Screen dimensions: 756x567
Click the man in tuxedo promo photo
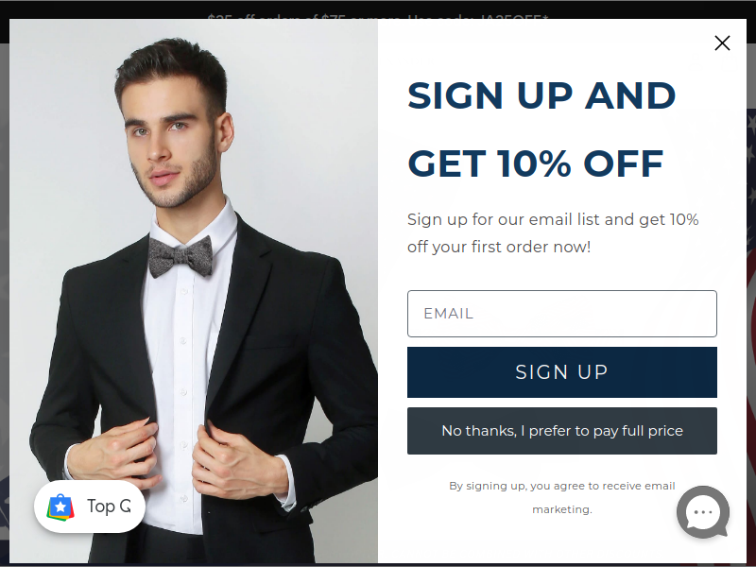coord(194,291)
